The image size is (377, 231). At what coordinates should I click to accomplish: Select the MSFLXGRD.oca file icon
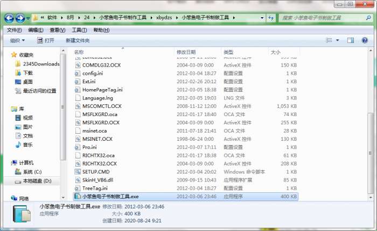[78, 114]
